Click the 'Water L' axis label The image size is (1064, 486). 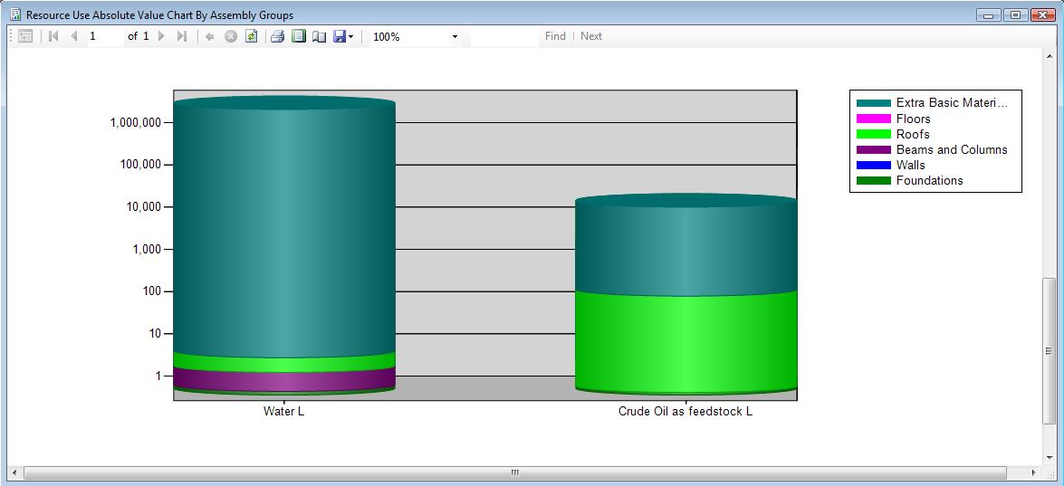pyautogui.click(x=283, y=412)
